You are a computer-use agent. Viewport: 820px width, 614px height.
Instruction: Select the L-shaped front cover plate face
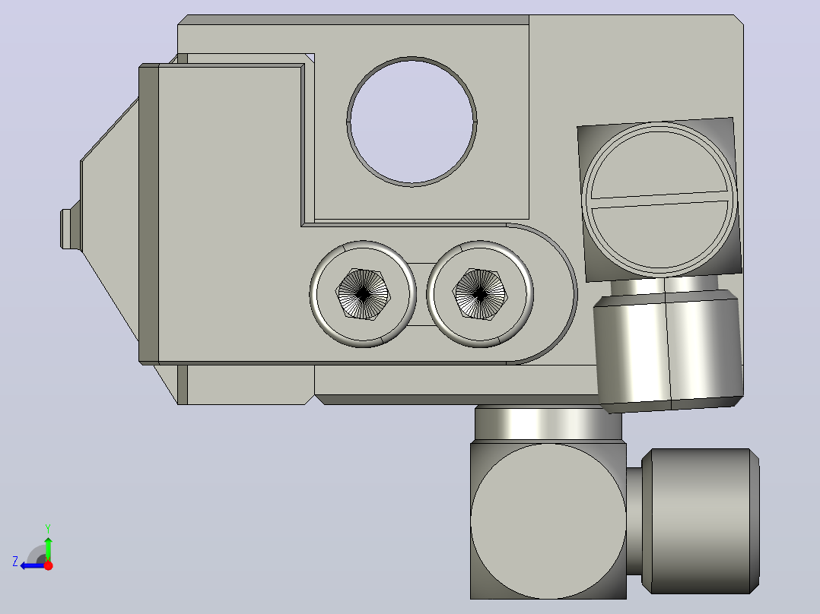[230, 214]
